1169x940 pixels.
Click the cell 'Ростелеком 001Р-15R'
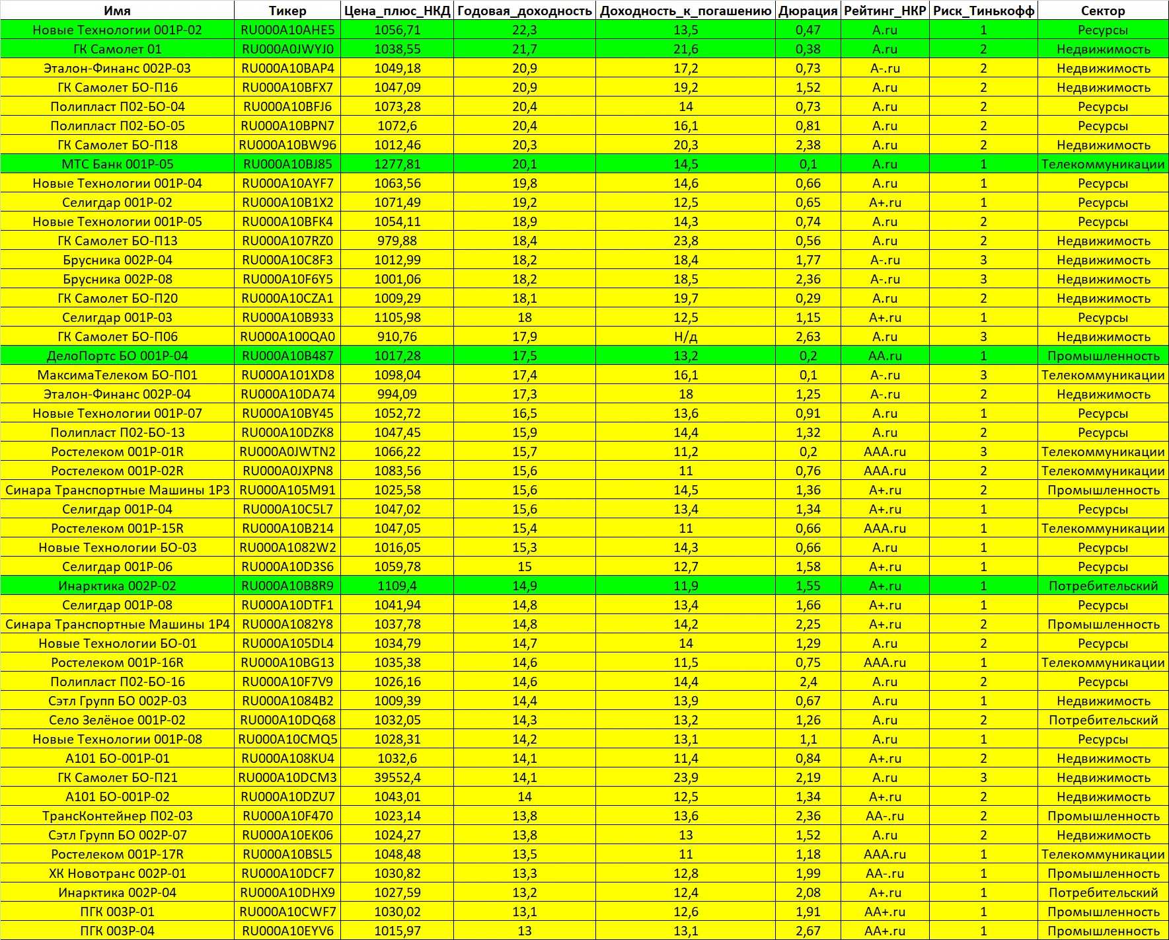(118, 528)
